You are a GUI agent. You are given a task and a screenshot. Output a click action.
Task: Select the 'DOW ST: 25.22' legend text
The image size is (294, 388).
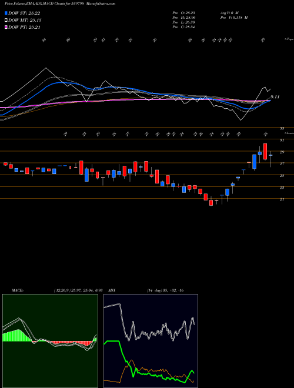point(24,13)
